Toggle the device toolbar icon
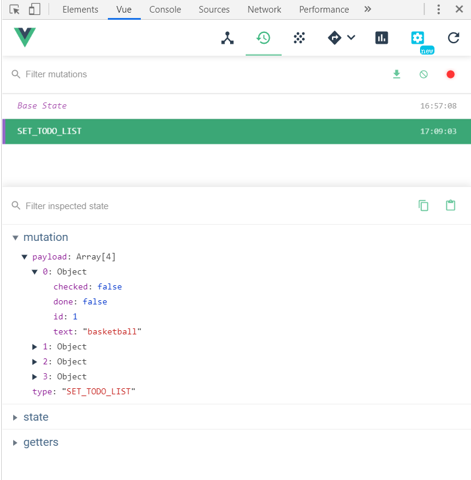 pos(34,9)
